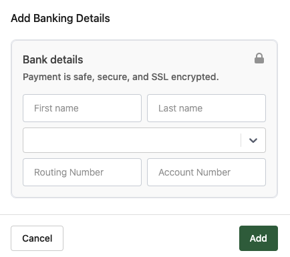
Task: Click into the Routing Number field
Action: click(82, 172)
